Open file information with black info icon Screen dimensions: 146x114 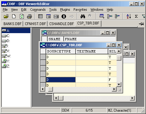tap(64, 16)
